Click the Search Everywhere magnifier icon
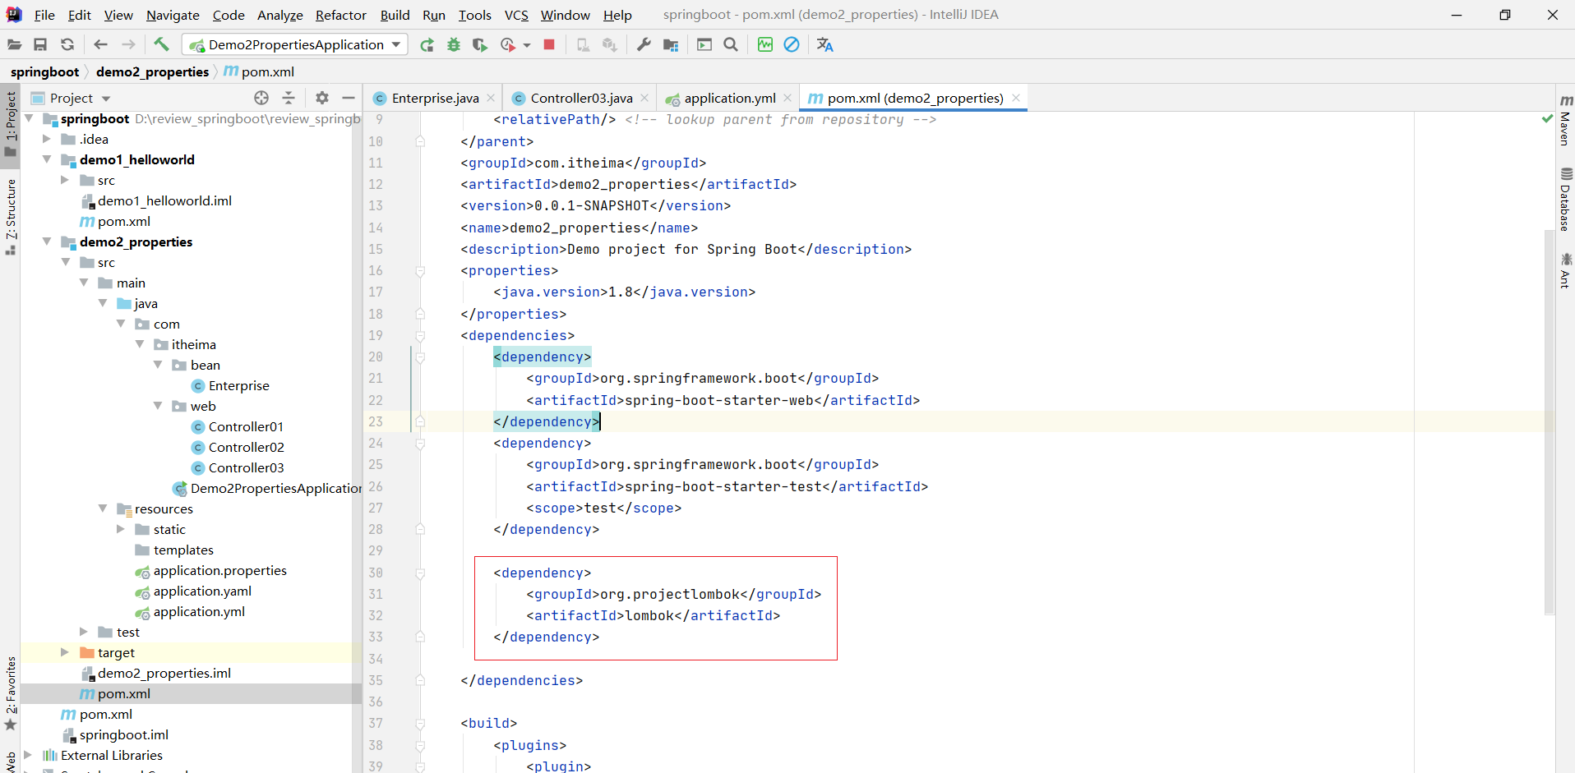 point(731,44)
